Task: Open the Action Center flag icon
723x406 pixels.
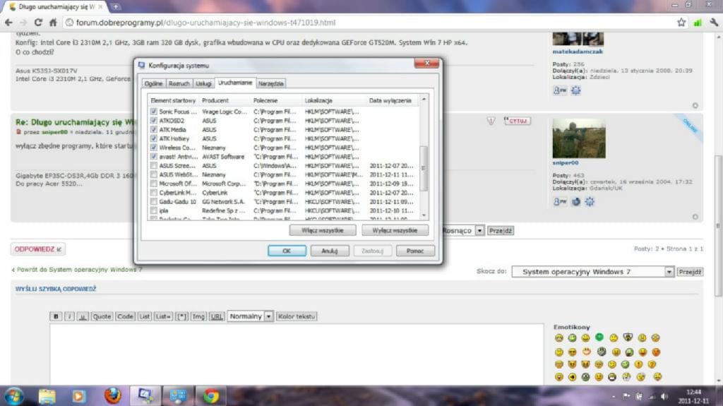Action: 626,396
